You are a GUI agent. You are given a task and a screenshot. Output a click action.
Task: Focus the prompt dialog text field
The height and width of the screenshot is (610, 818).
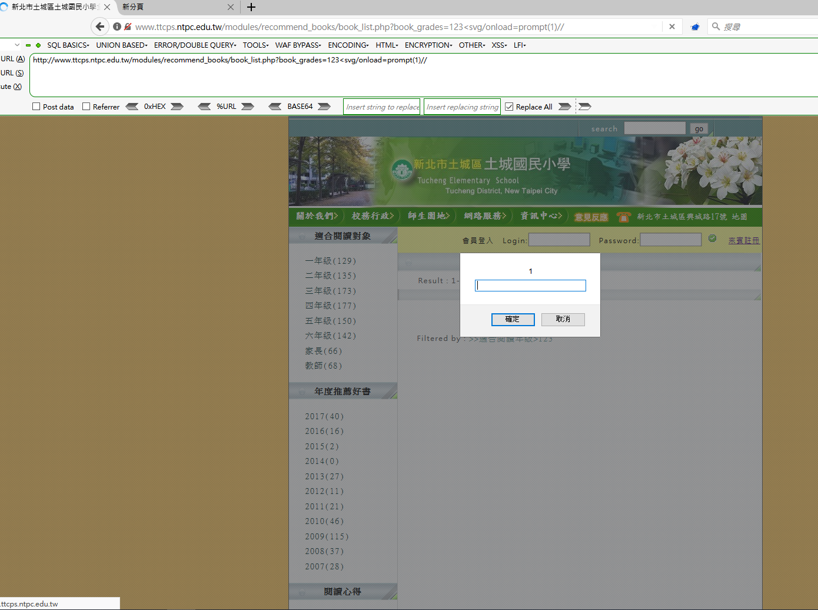coord(530,286)
